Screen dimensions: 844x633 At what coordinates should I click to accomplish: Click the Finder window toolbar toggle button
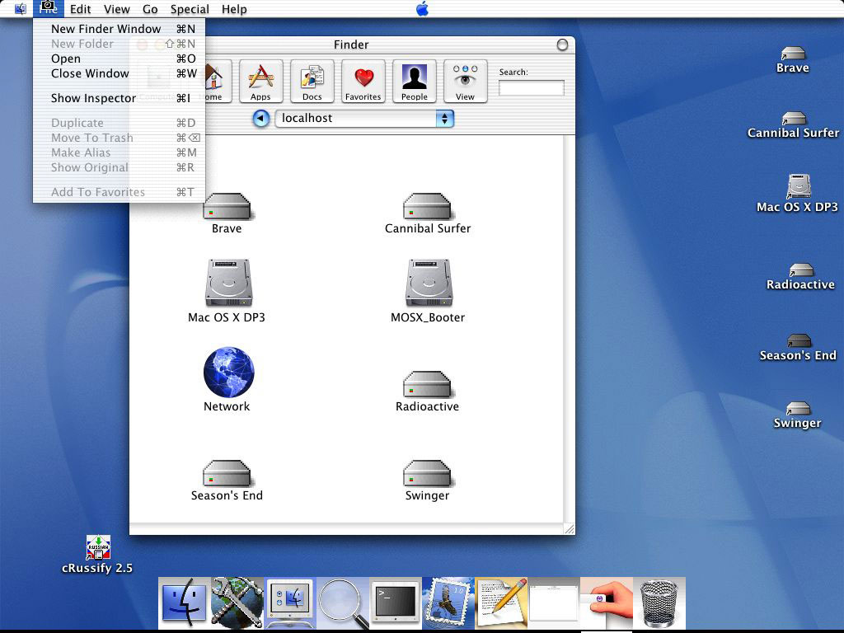pyautogui.click(x=562, y=45)
